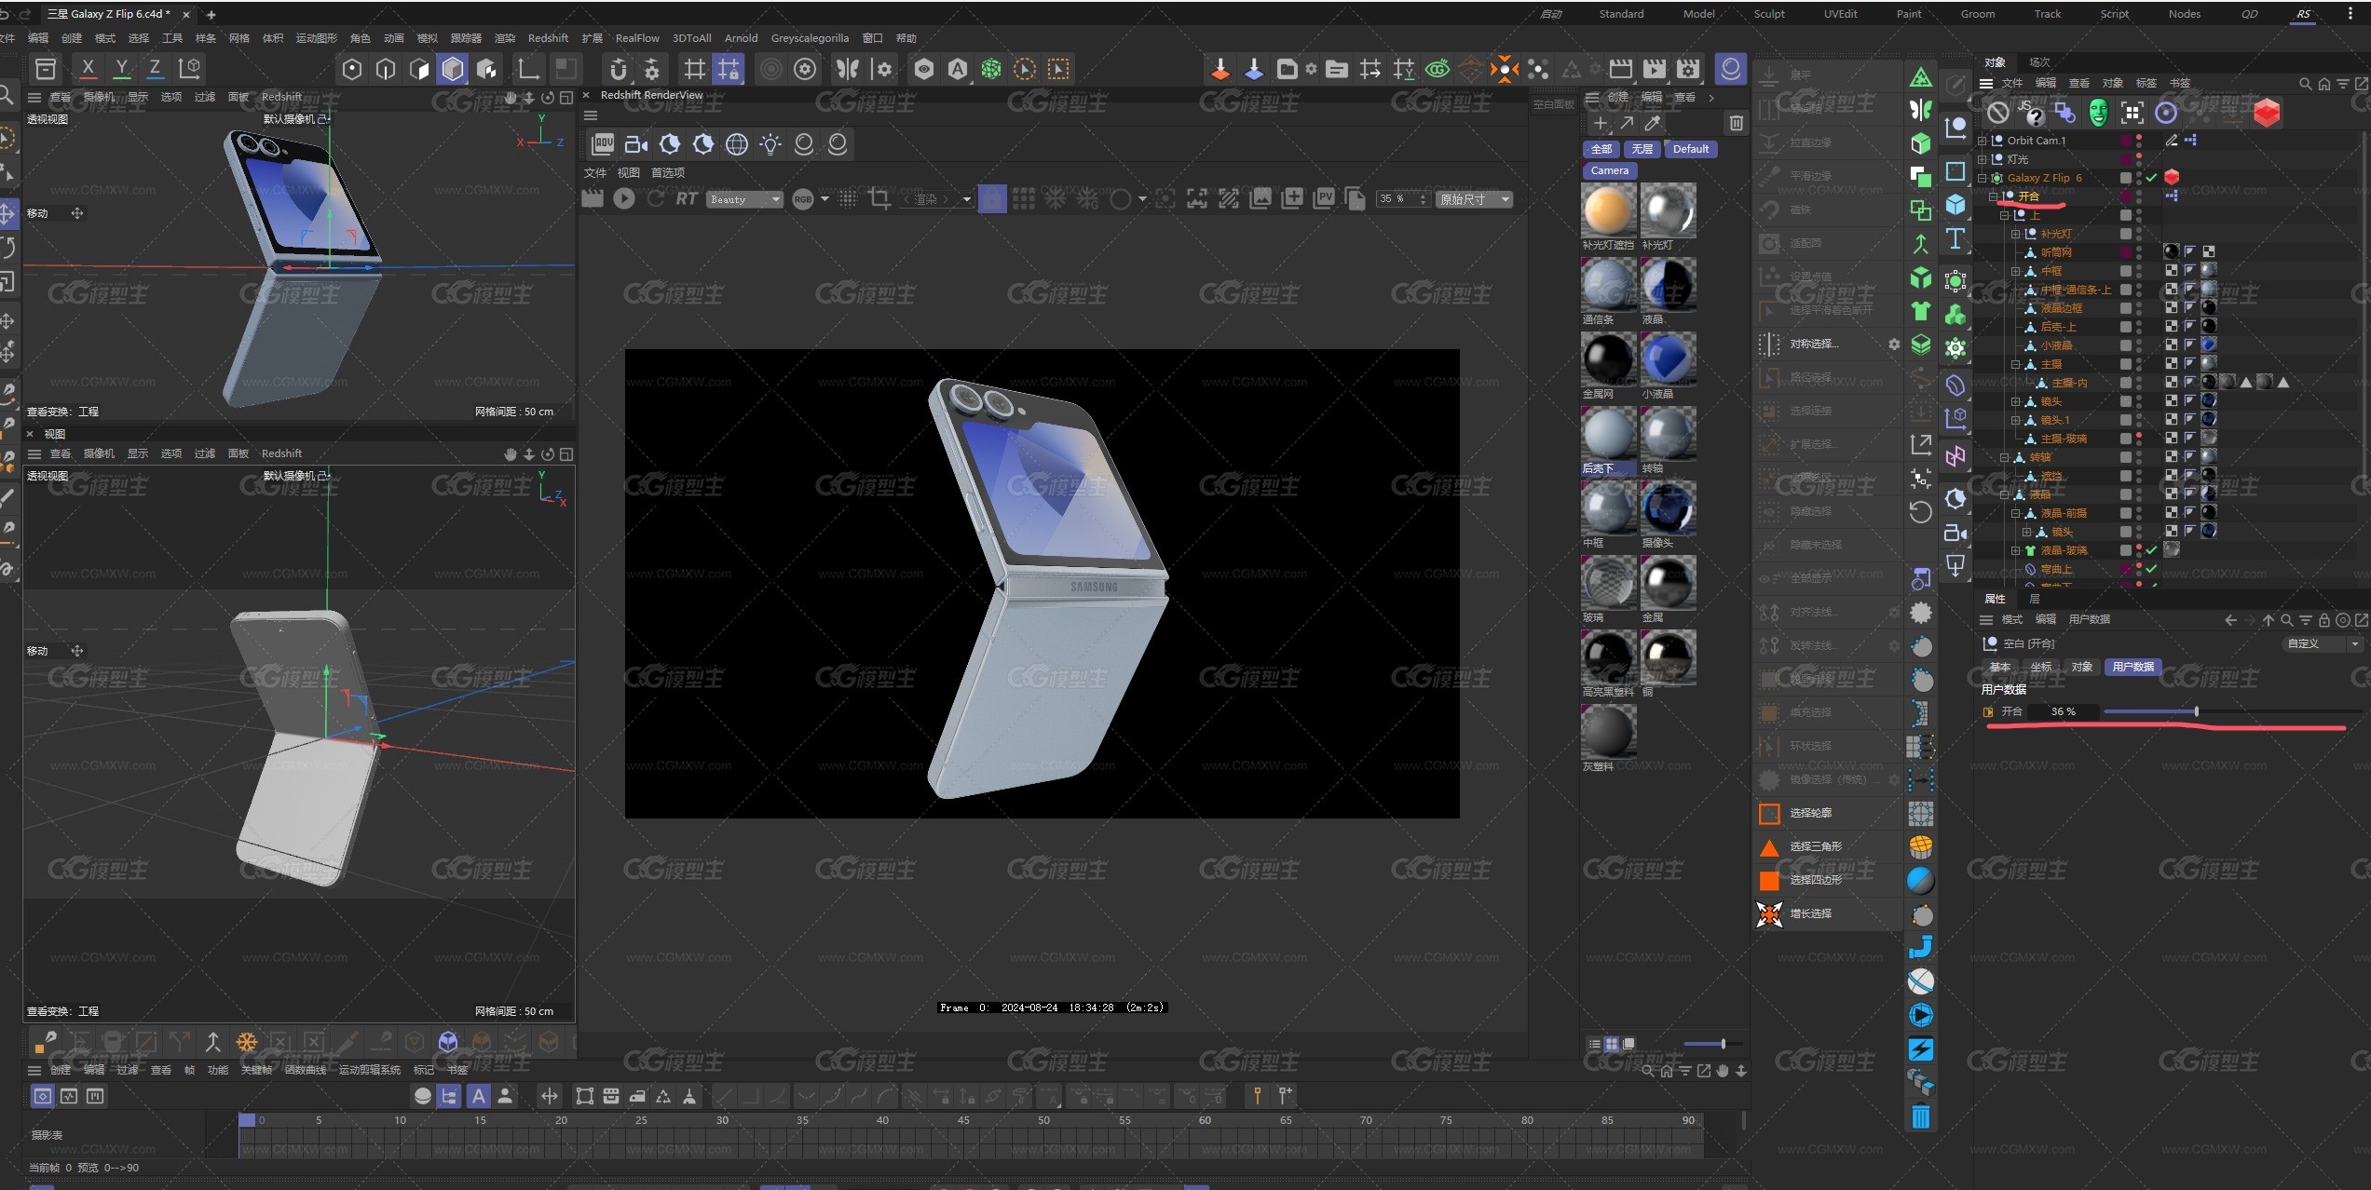
Task: Toggle the RenderView lock icon
Action: point(992,198)
